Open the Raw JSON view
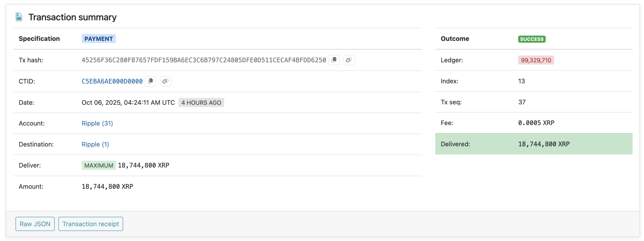 [x=35, y=224]
